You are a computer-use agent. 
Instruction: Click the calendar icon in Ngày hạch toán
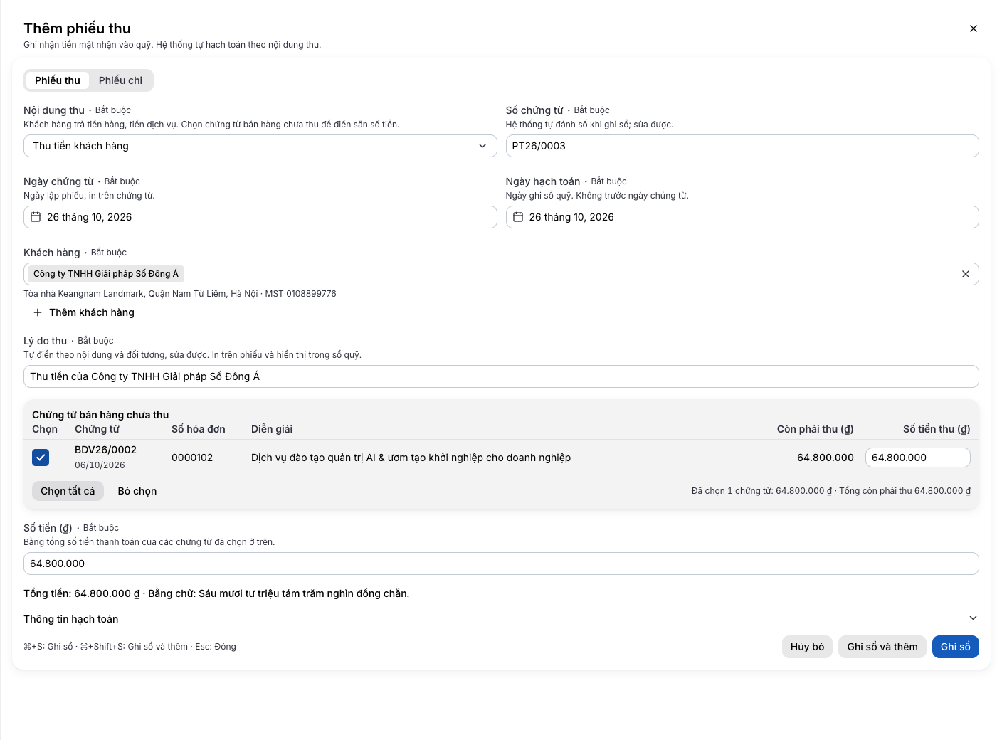coord(518,217)
